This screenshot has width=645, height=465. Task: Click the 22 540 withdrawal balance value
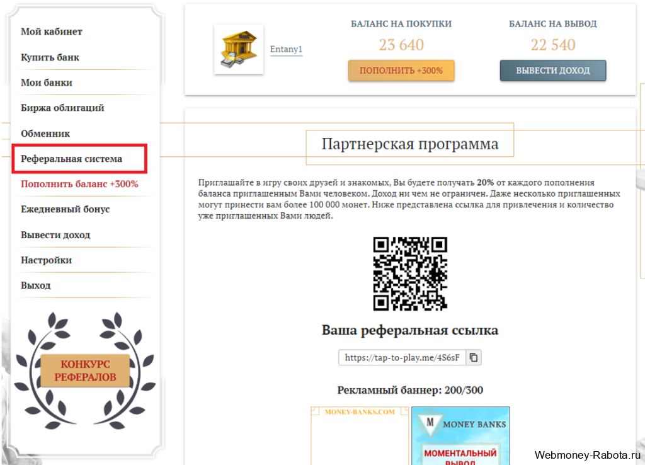coord(553,45)
